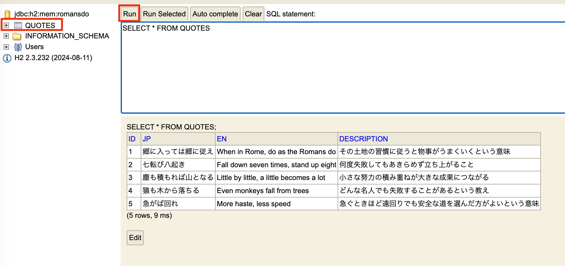This screenshot has width=565, height=266.
Task: Open Edit mode for the result set
Action: coord(135,238)
